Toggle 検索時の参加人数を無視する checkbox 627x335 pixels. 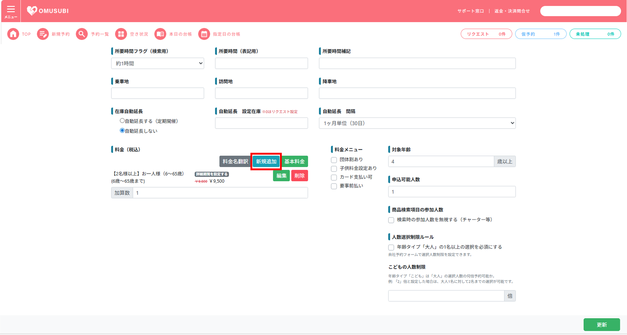coord(391,220)
